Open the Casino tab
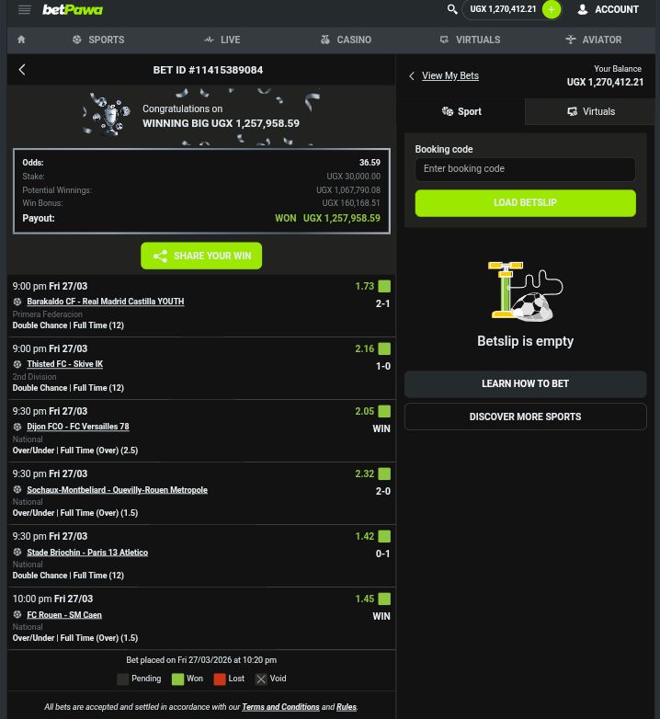Viewport: 660px width, 719px height. (x=346, y=40)
